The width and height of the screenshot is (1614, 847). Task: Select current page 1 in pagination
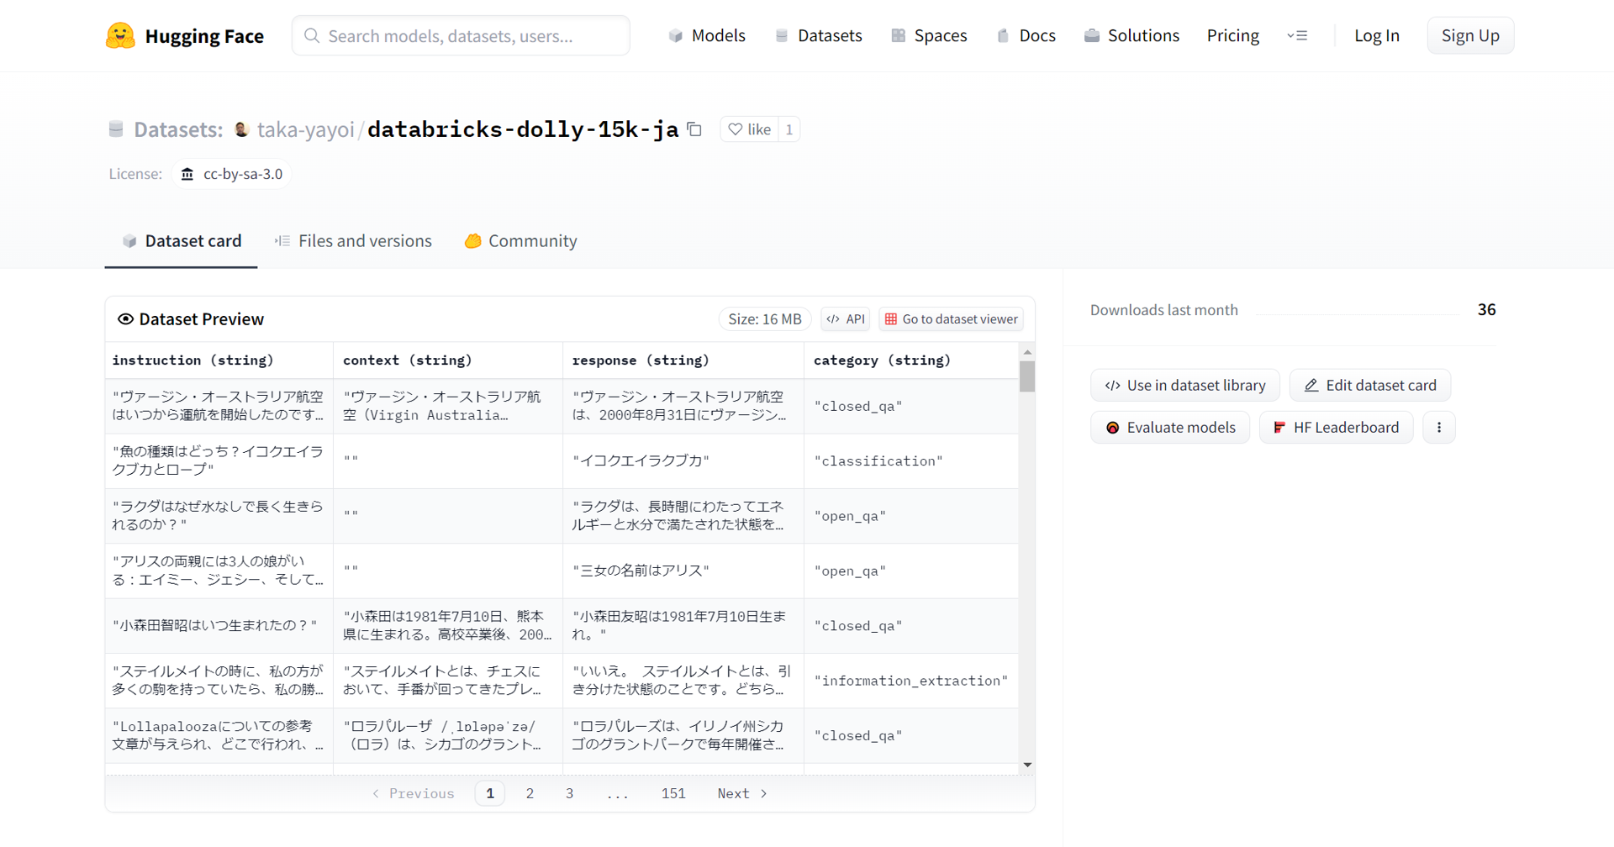click(490, 793)
